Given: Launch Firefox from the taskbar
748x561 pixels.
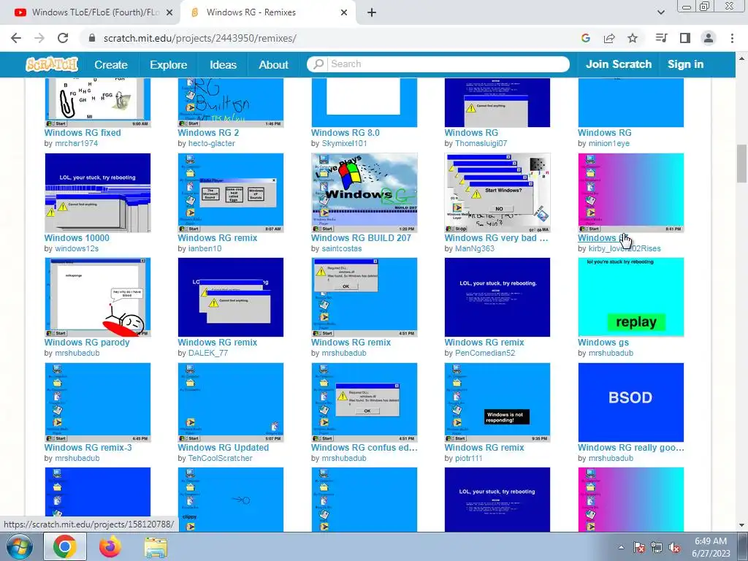Looking at the screenshot, I should click(x=110, y=546).
